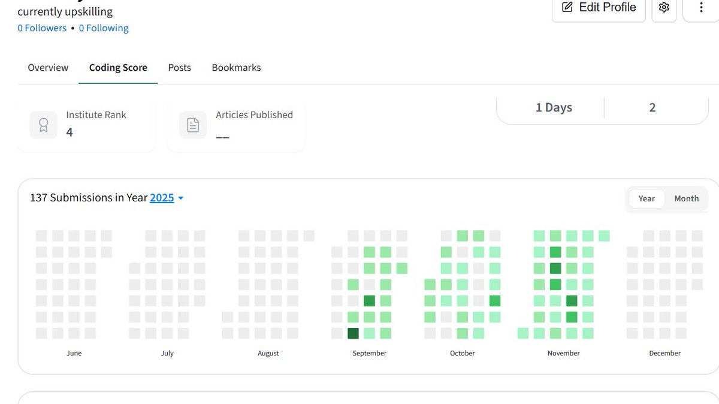Open the 0 Followers link
Image resolution: width=719 pixels, height=404 pixels.
click(42, 28)
